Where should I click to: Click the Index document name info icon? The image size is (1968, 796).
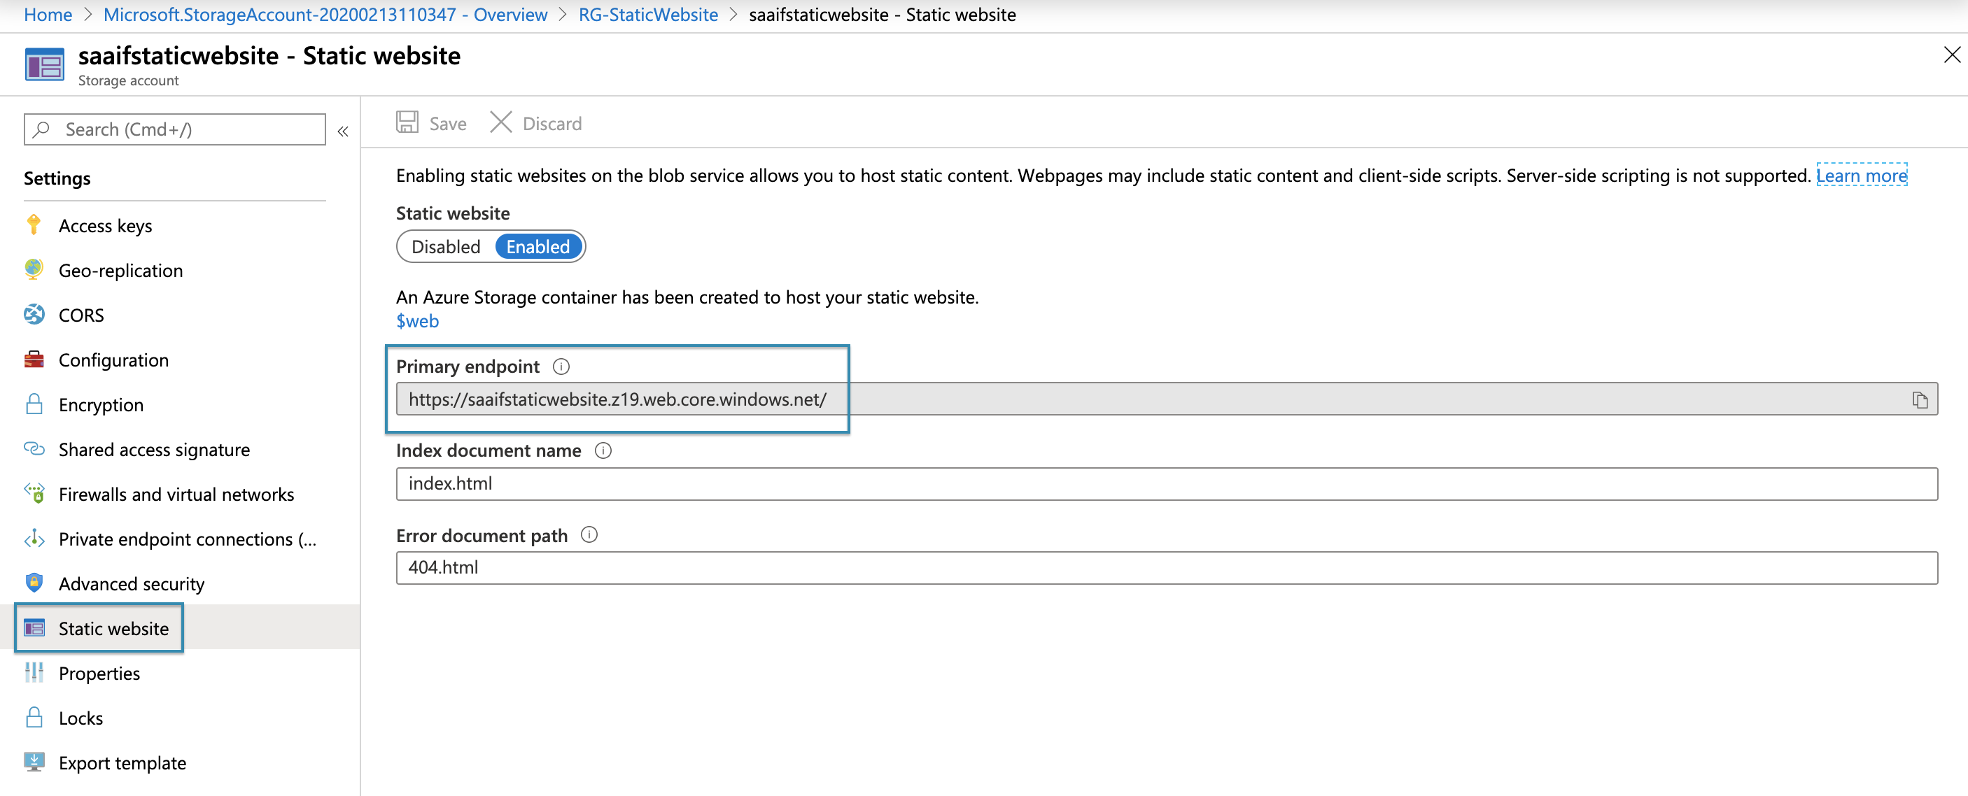point(603,450)
